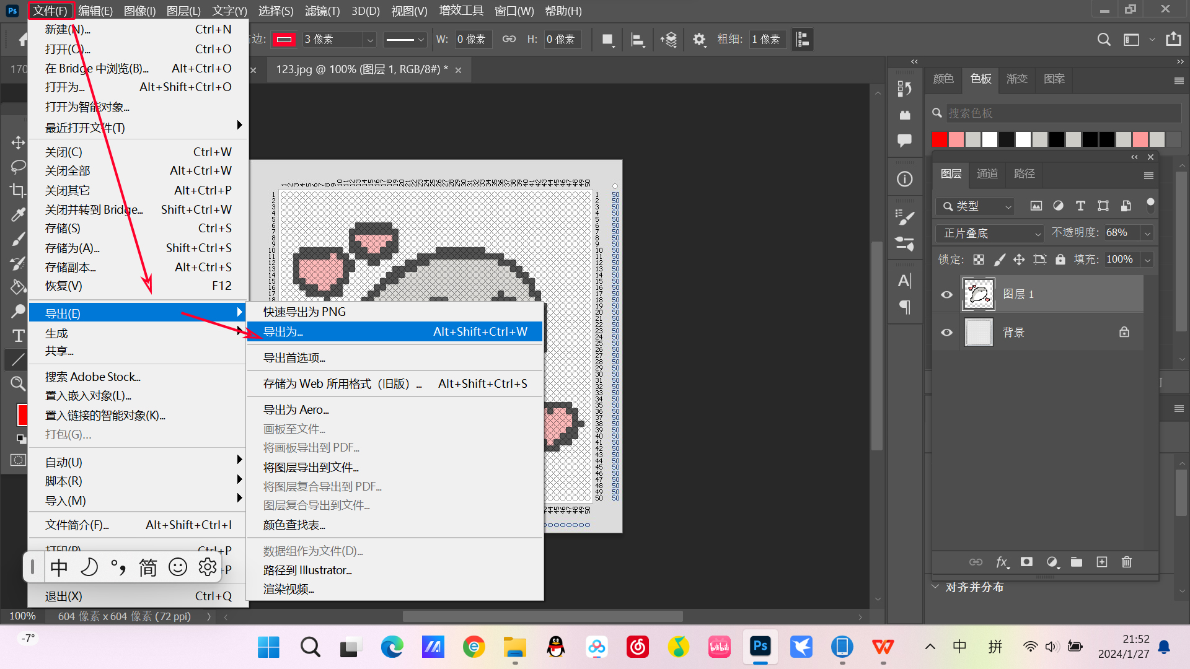
Task: Select the Line tool
Action: [x=18, y=359]
